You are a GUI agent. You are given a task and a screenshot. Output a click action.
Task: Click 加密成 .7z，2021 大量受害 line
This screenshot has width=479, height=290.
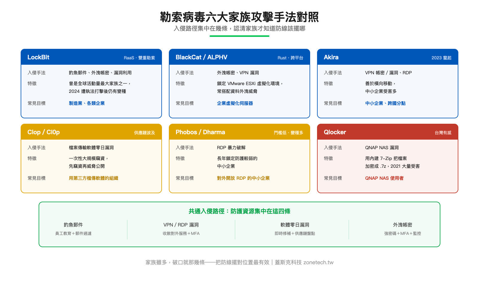[x=392, y=166]
